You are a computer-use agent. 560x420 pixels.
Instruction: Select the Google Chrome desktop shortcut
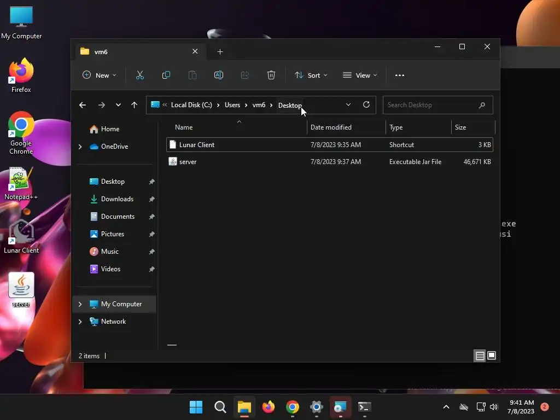click(21, 133)
